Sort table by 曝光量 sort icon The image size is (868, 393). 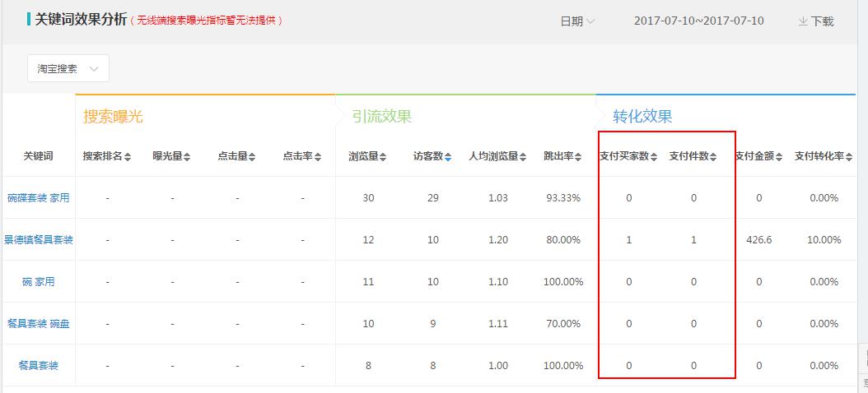click(187, 157)
